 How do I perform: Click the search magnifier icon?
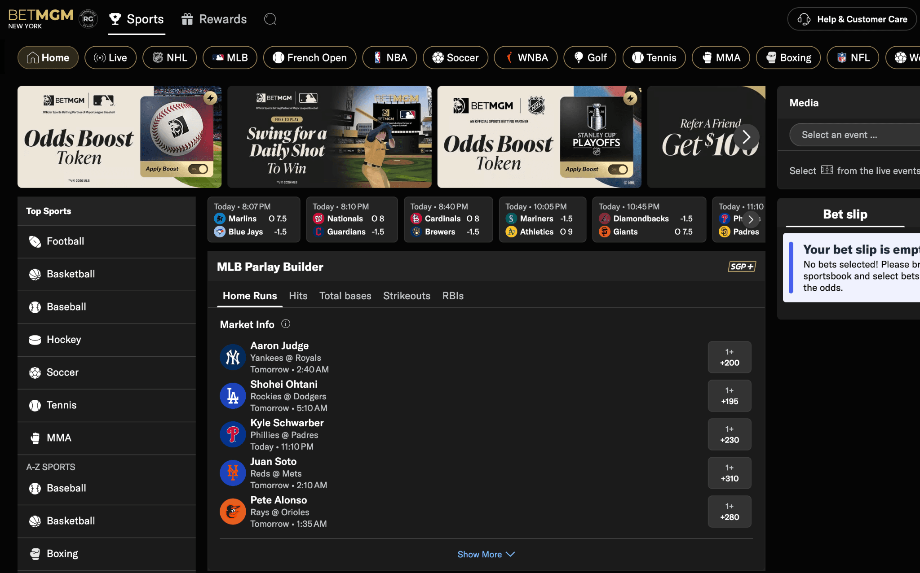(270, 19)
